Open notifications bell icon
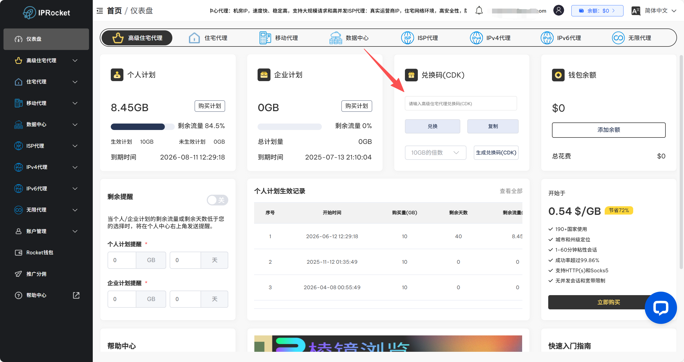 click(479, 10)
